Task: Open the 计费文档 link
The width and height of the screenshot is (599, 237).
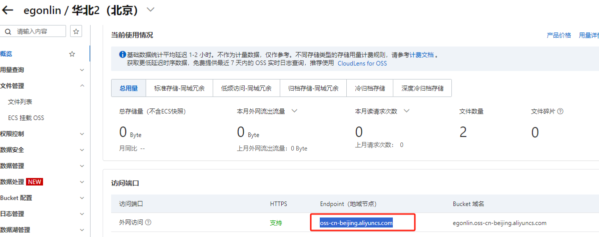Action: [421, 55]
